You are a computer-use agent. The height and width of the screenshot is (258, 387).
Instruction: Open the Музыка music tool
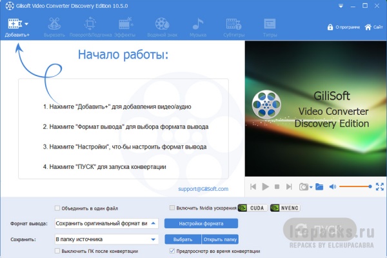point(198,27)
